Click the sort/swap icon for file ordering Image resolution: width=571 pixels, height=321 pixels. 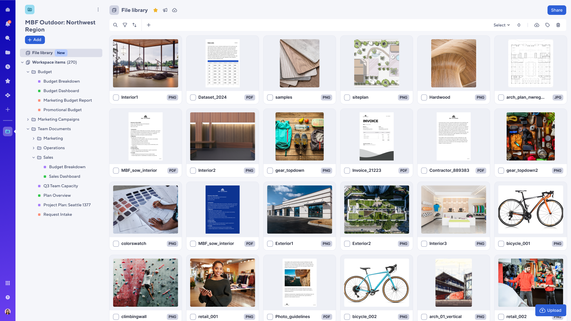pyautogui.click(x=134, y=25)
